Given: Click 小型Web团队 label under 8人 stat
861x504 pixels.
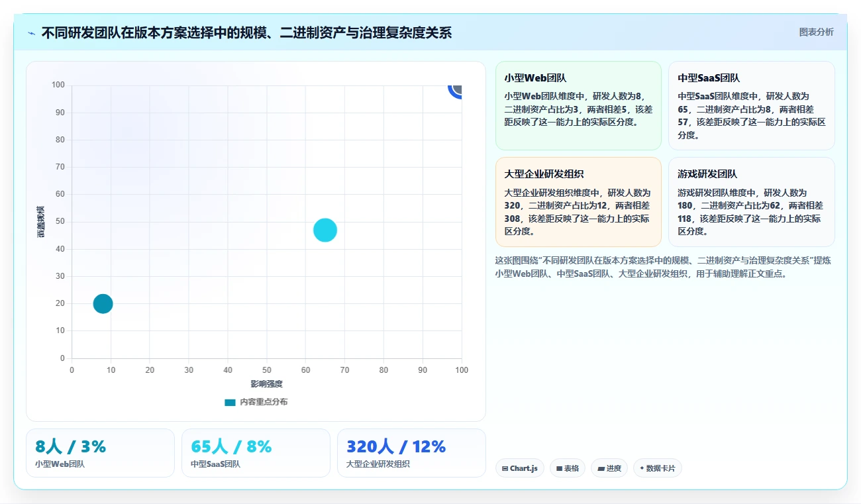Looking at the screenshot, I should click(x=60, y=464).
